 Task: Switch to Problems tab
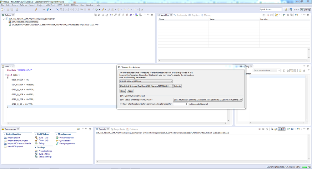[132, 129]
